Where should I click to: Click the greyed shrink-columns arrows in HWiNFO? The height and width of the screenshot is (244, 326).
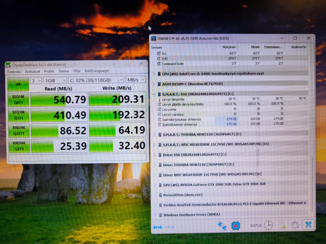point(170,227)
